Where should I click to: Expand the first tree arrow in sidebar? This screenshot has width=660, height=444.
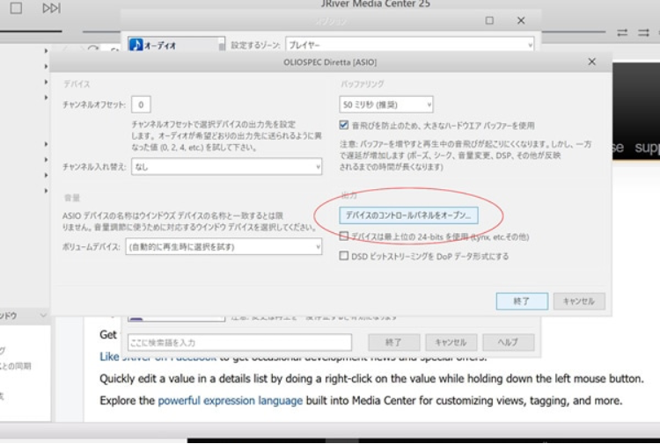point(46,51)
